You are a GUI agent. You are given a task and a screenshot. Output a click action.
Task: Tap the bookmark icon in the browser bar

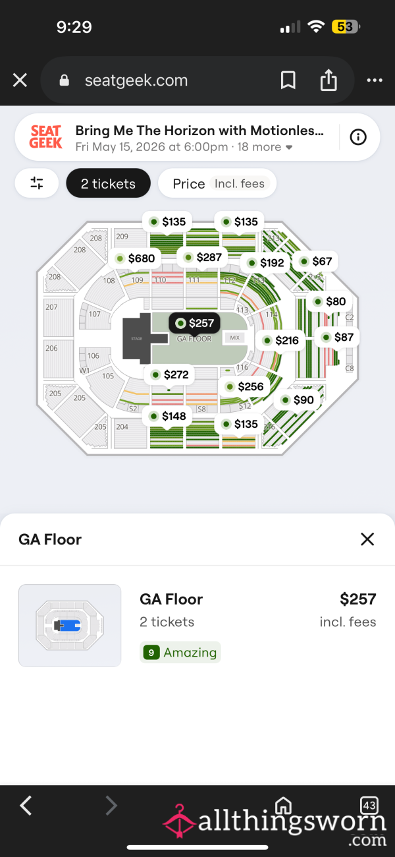coord(288,80)
